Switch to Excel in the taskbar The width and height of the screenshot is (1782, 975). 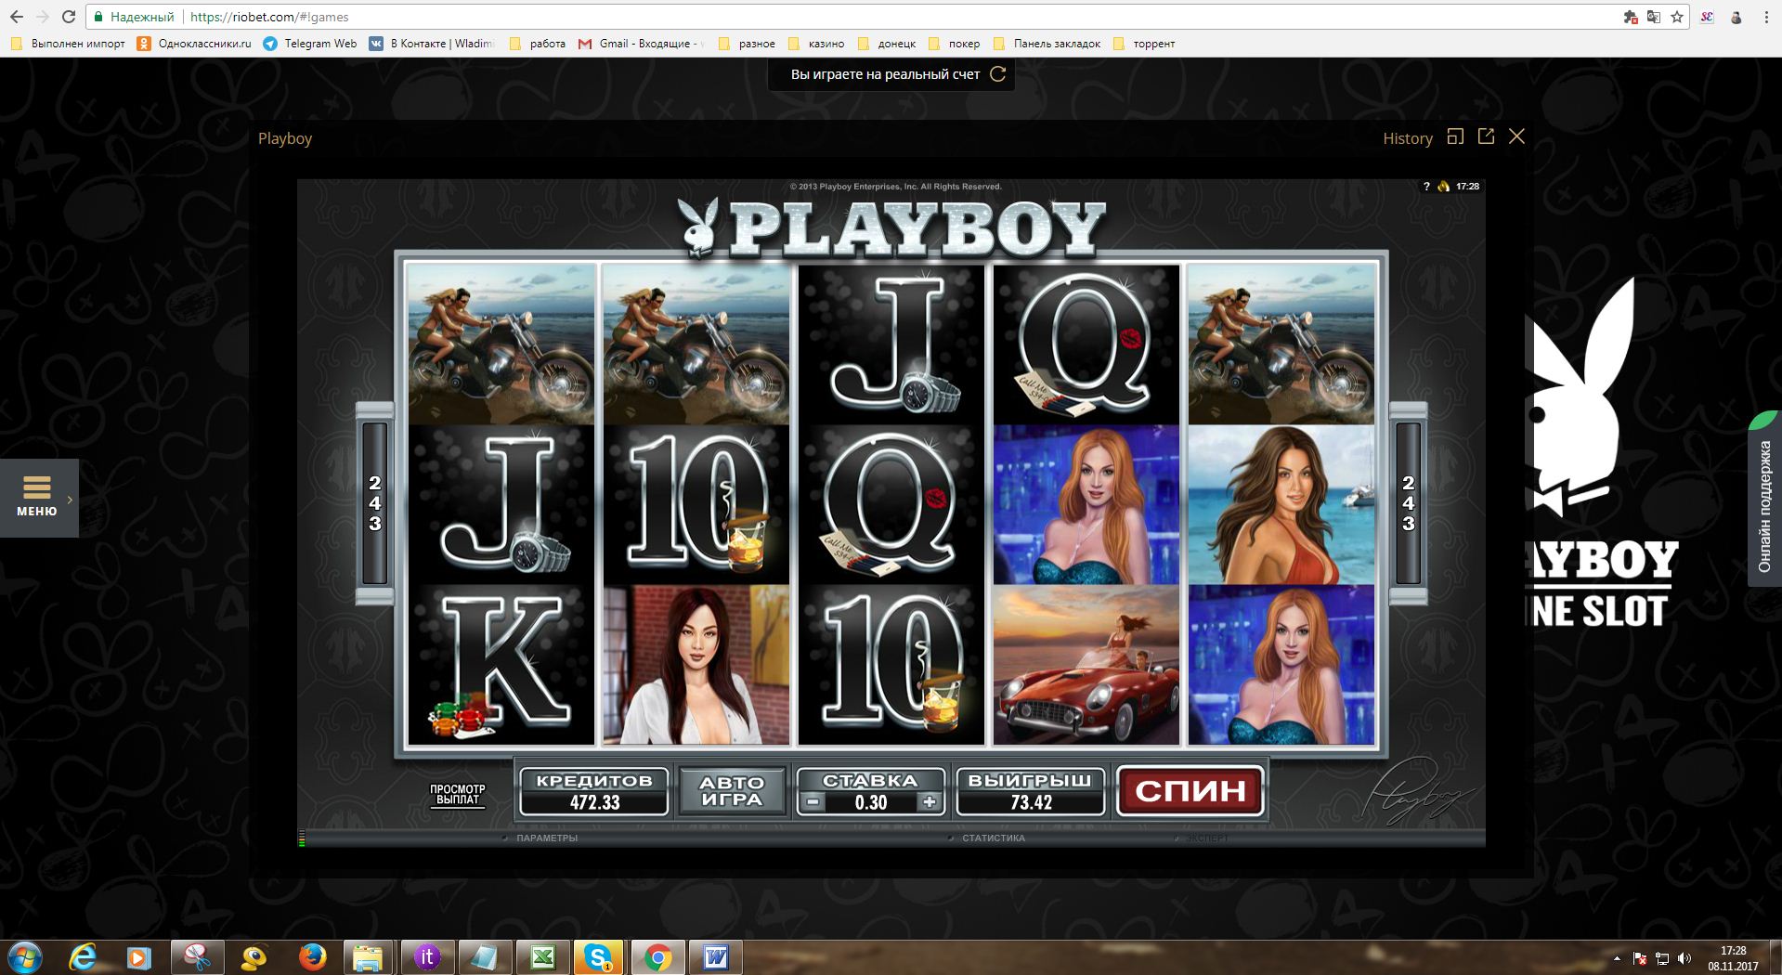click(541, 957)
